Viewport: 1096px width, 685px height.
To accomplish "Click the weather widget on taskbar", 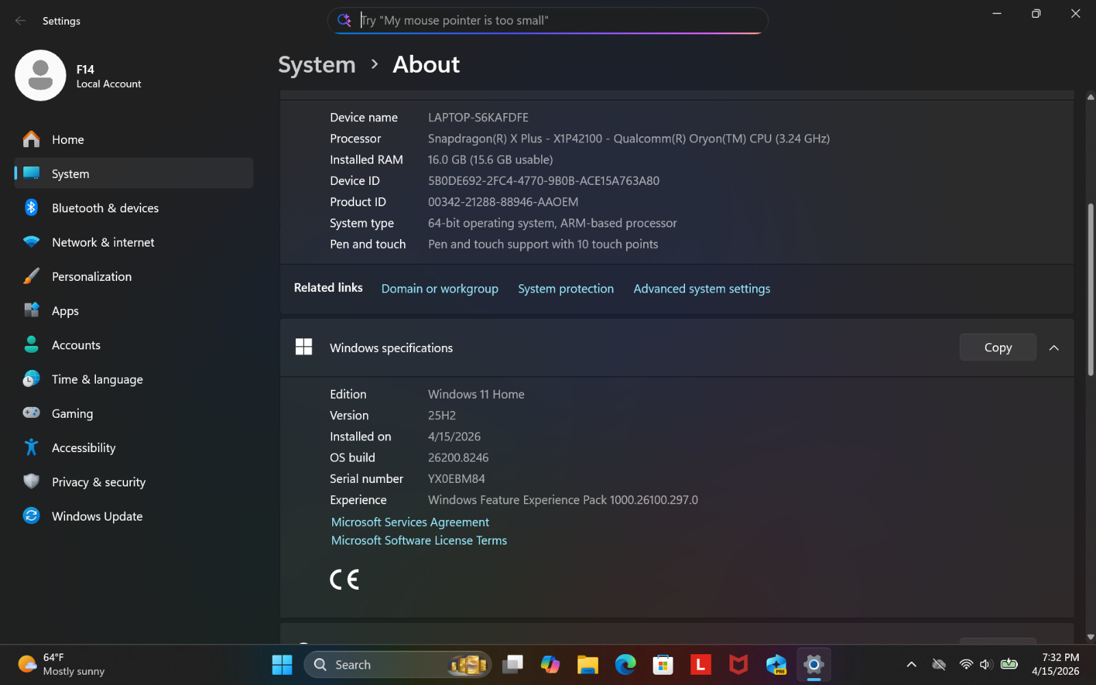I will click(x=62, y=664).
